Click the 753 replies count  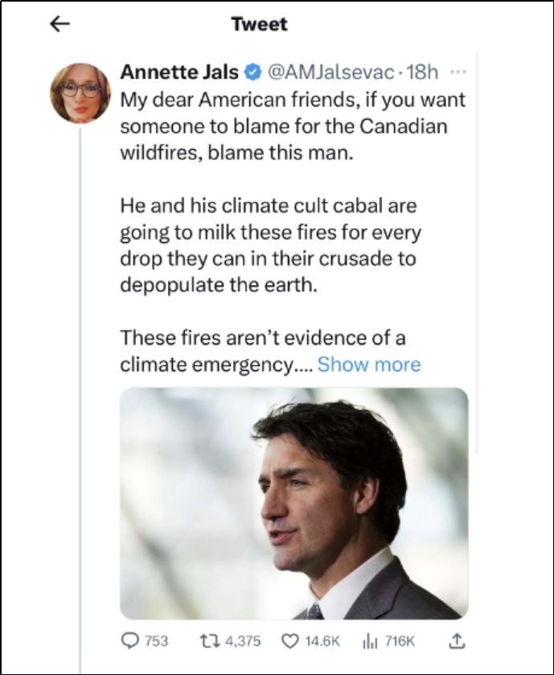coord(156,640)
